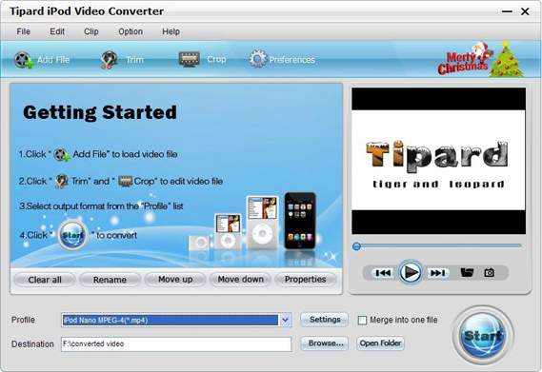Viewport: 542px width, 372px height.
Task: Open Preferences gear icon
Action: [x=257, y=59]
